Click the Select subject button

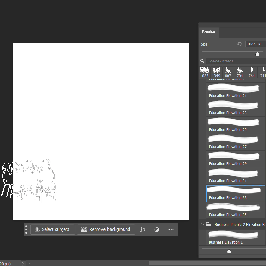coord(53,229)
